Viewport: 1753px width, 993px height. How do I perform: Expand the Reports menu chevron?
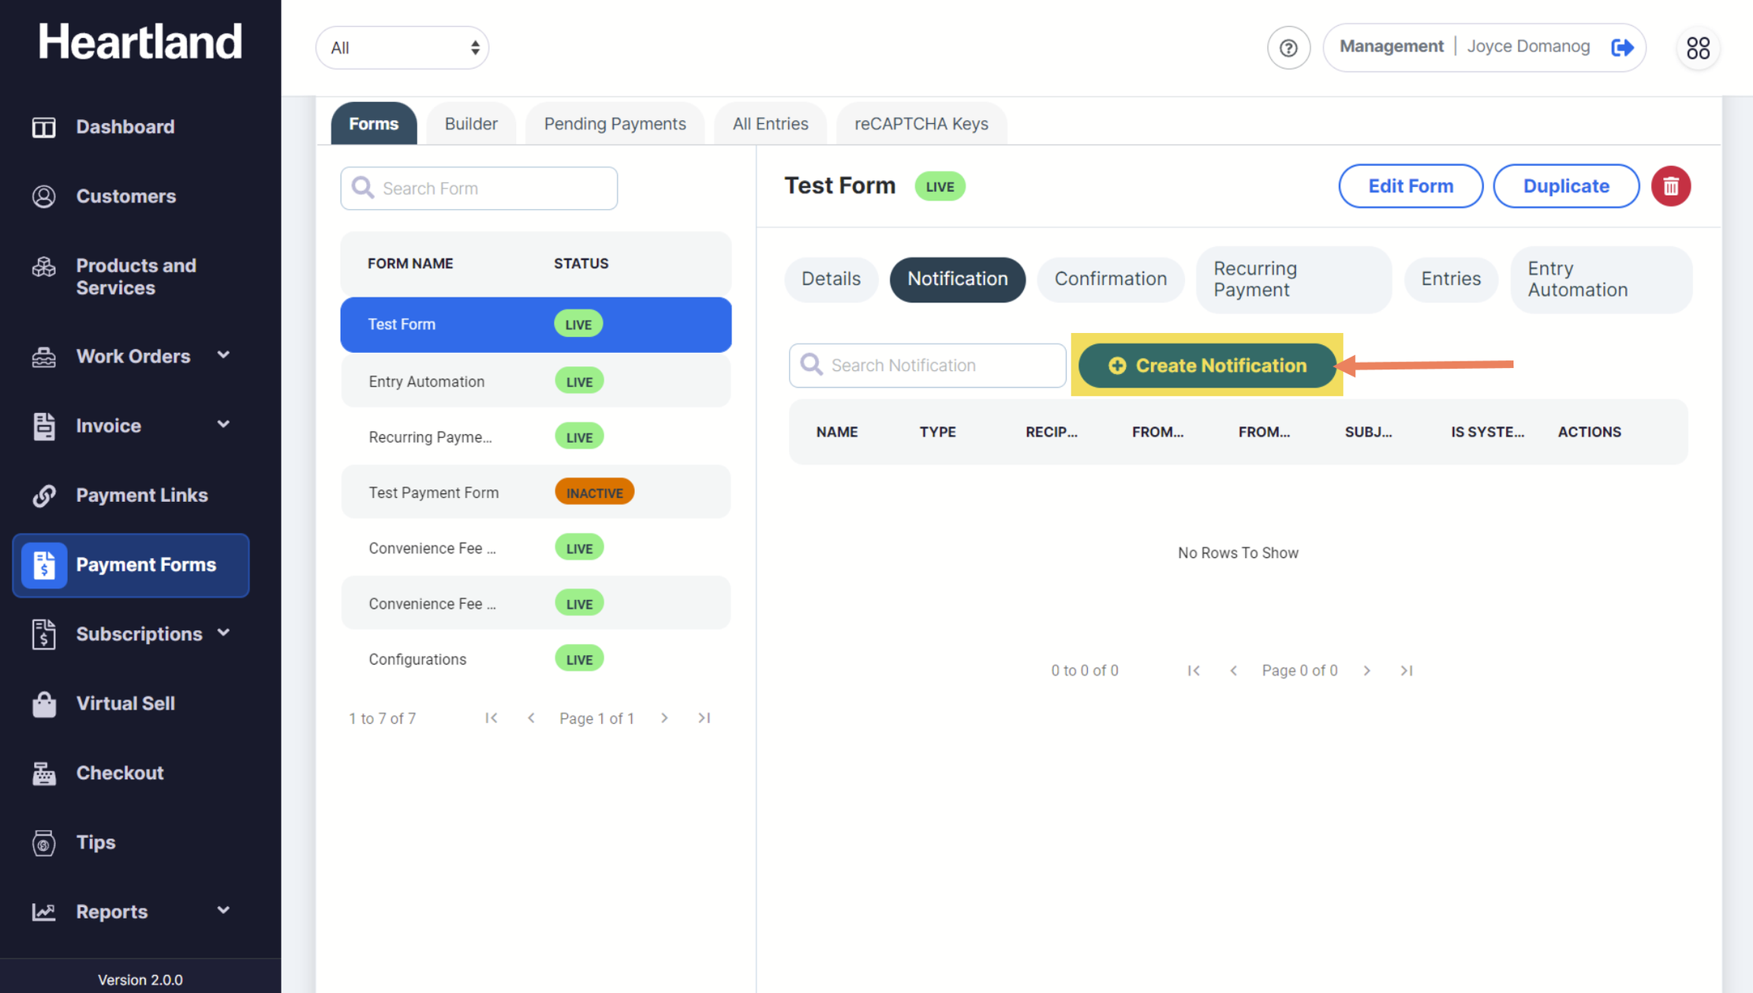click(x=223, y=911)
